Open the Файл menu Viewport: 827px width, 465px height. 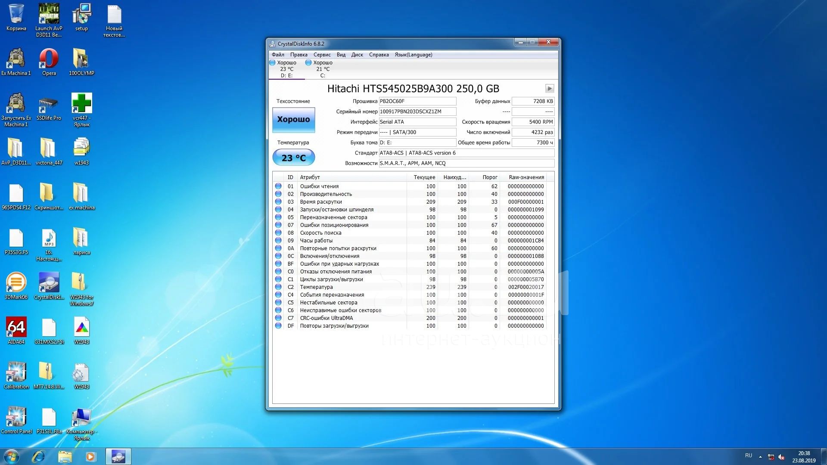[x=278, y=55]
